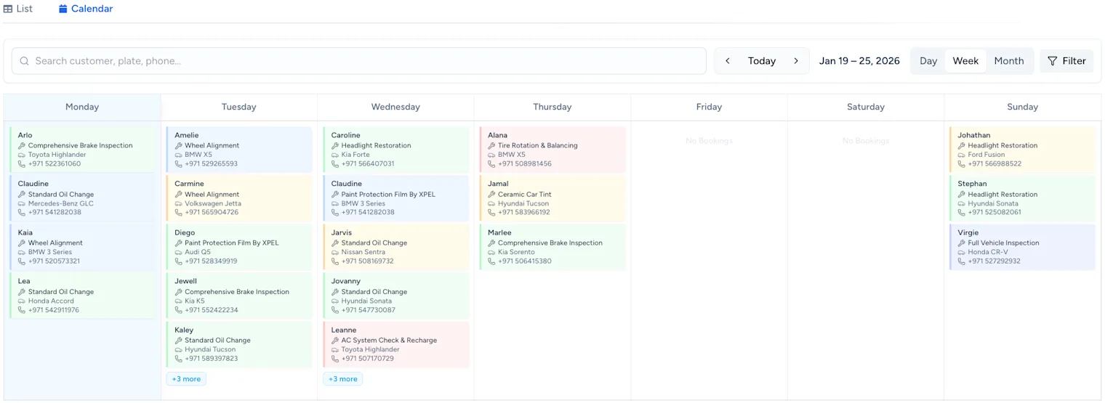Click customer name Carmine
This screenshot has height=403, width=1105.
[x=189, y=184]
